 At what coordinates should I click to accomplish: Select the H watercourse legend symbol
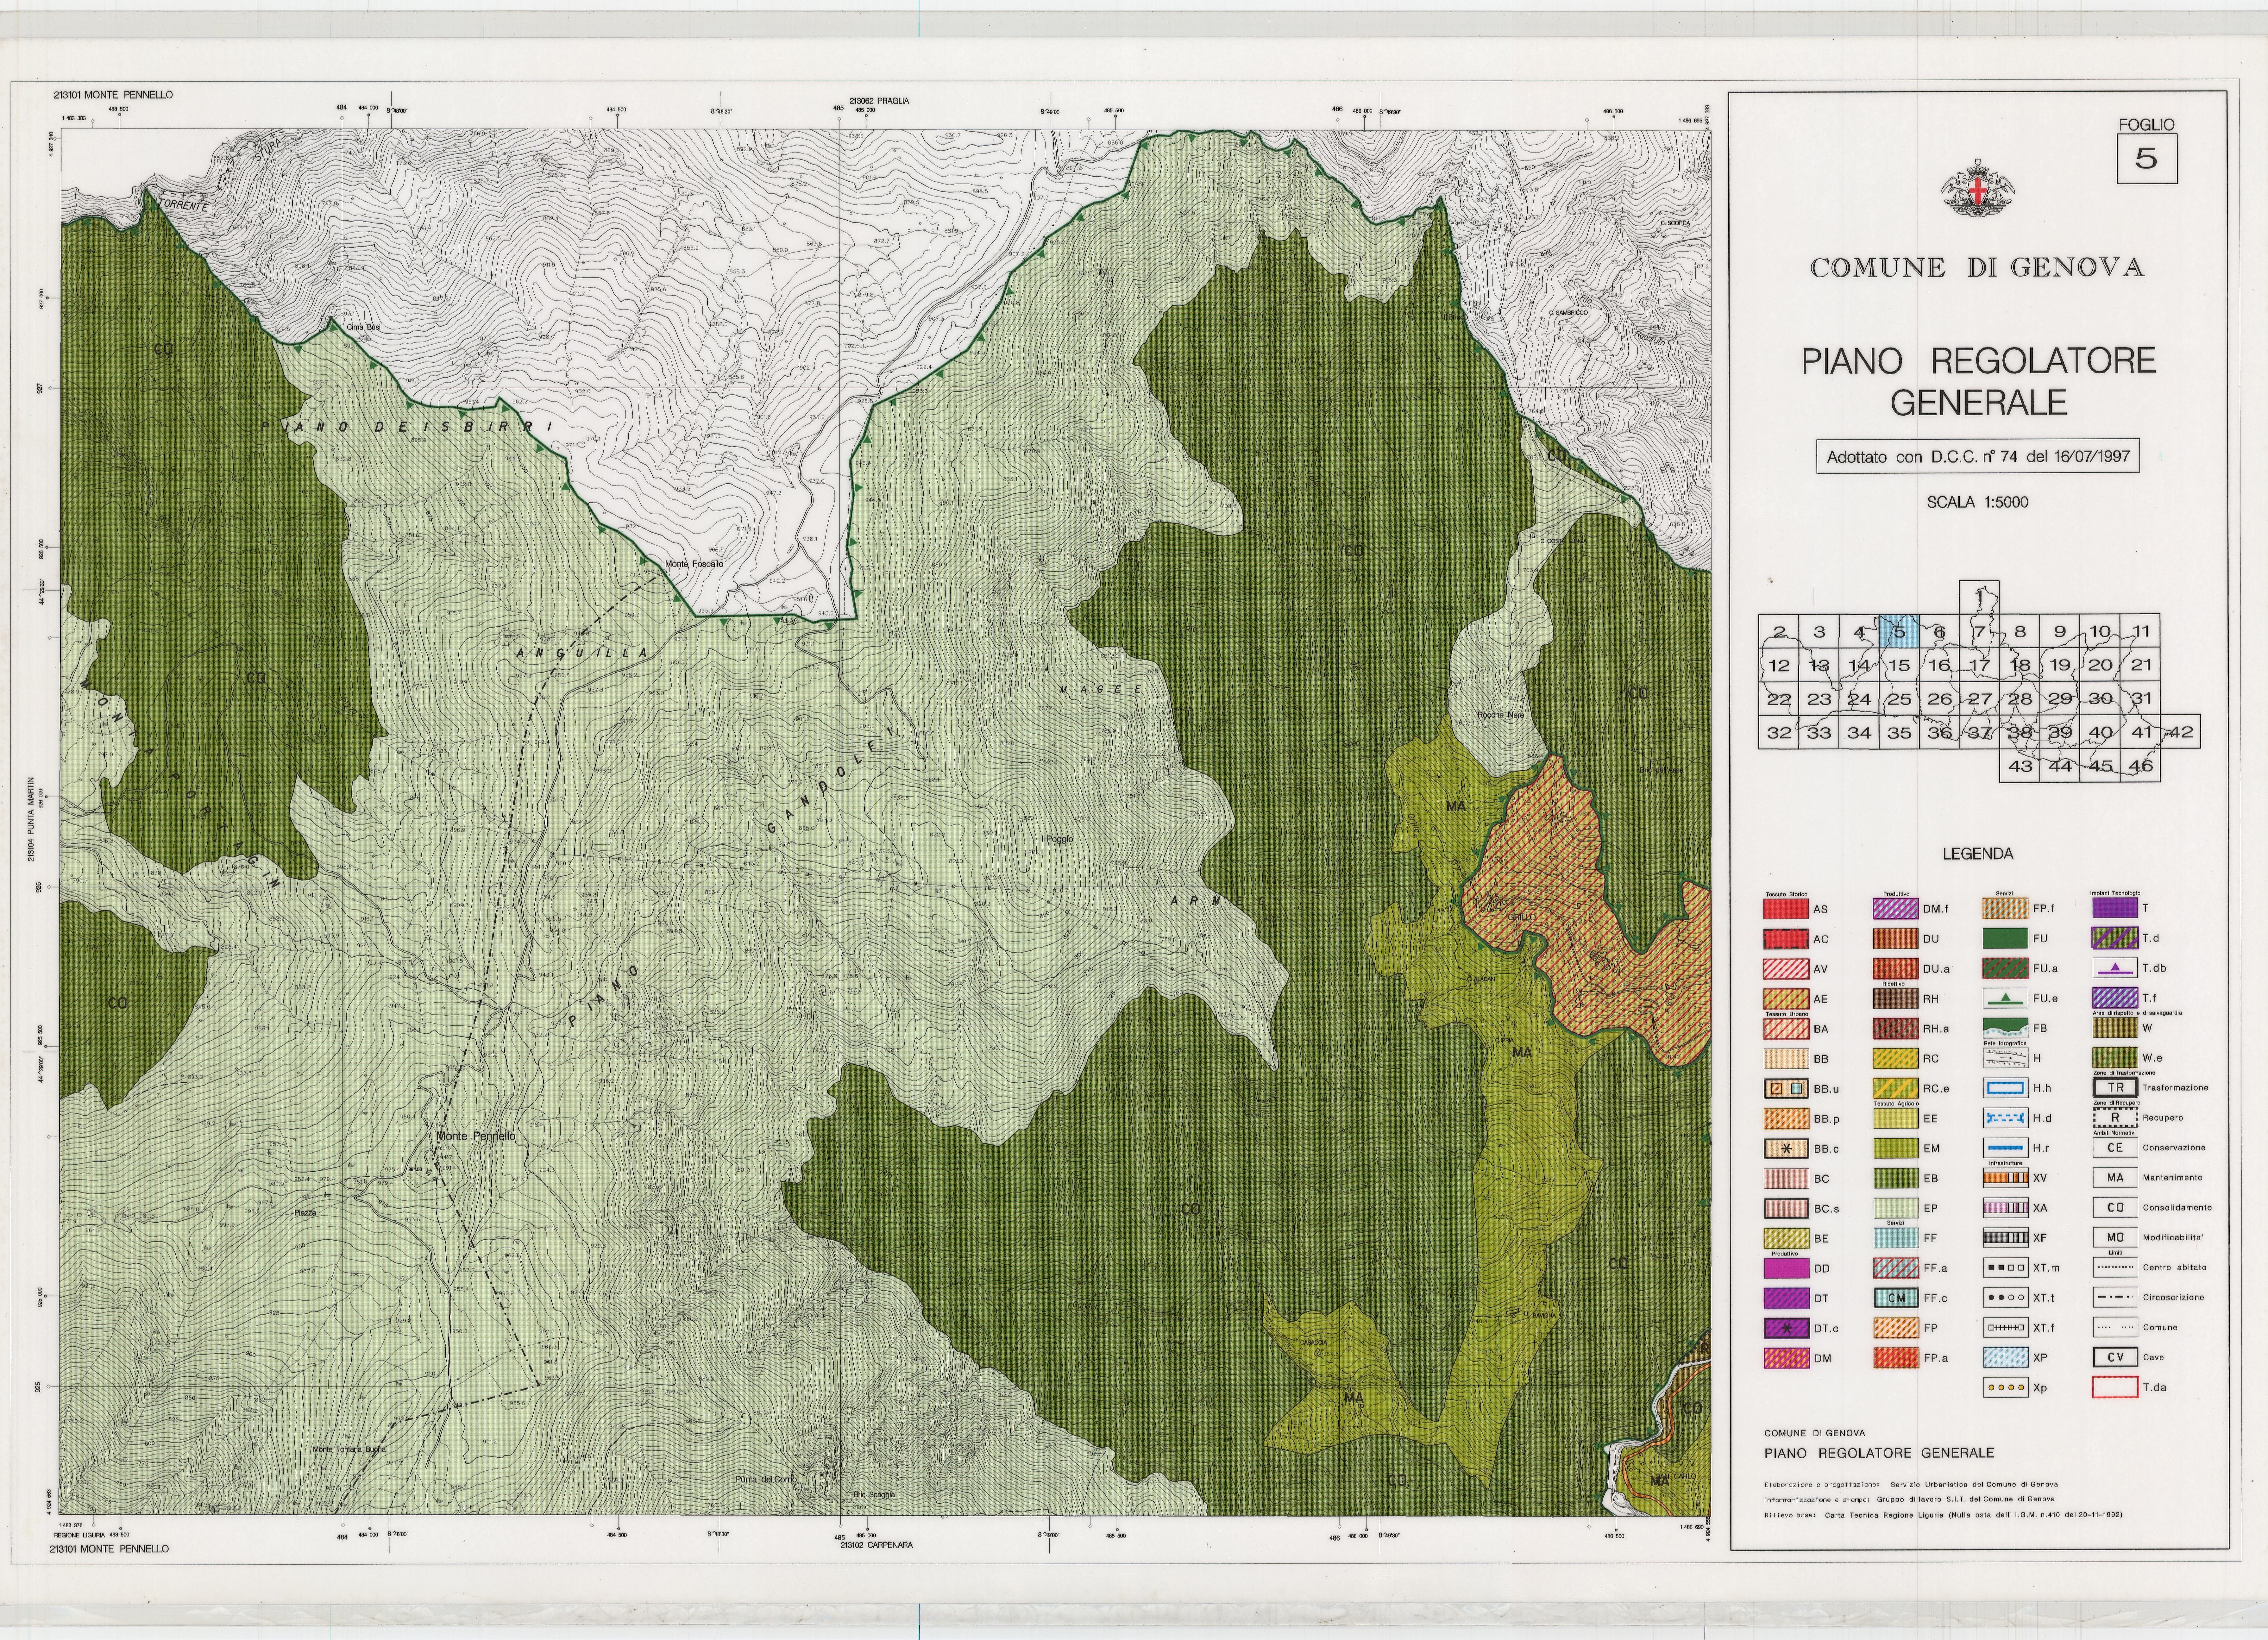(2006, 1058)
